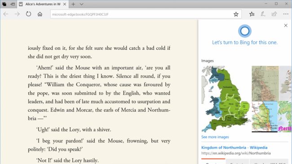
Task: Set these tabs aside
Action: coord(13,4)
